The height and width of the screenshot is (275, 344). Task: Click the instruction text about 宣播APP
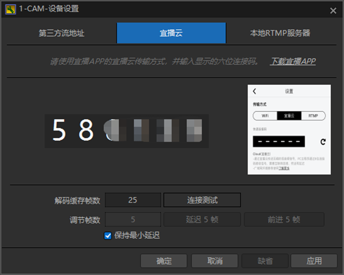tap(154, 61)
